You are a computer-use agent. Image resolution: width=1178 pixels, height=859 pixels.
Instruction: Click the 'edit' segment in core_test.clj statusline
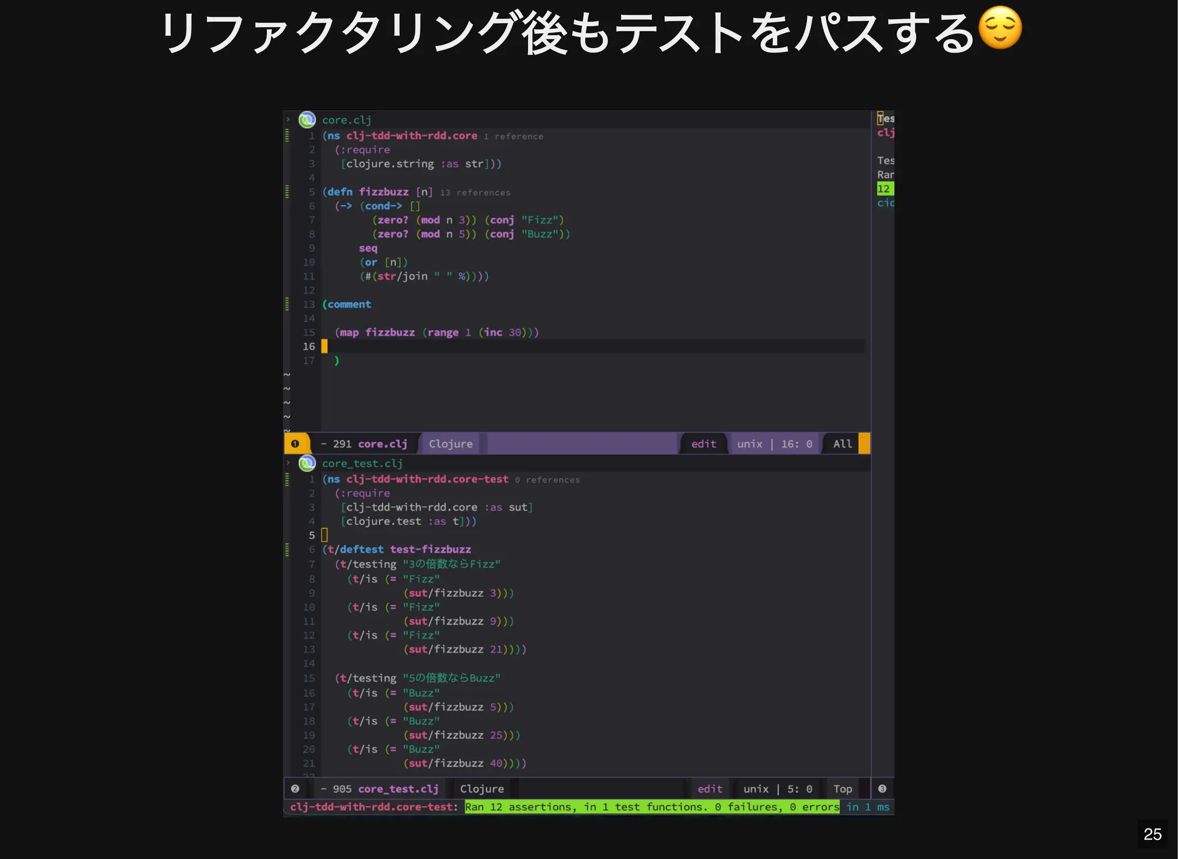click(710, 789)
